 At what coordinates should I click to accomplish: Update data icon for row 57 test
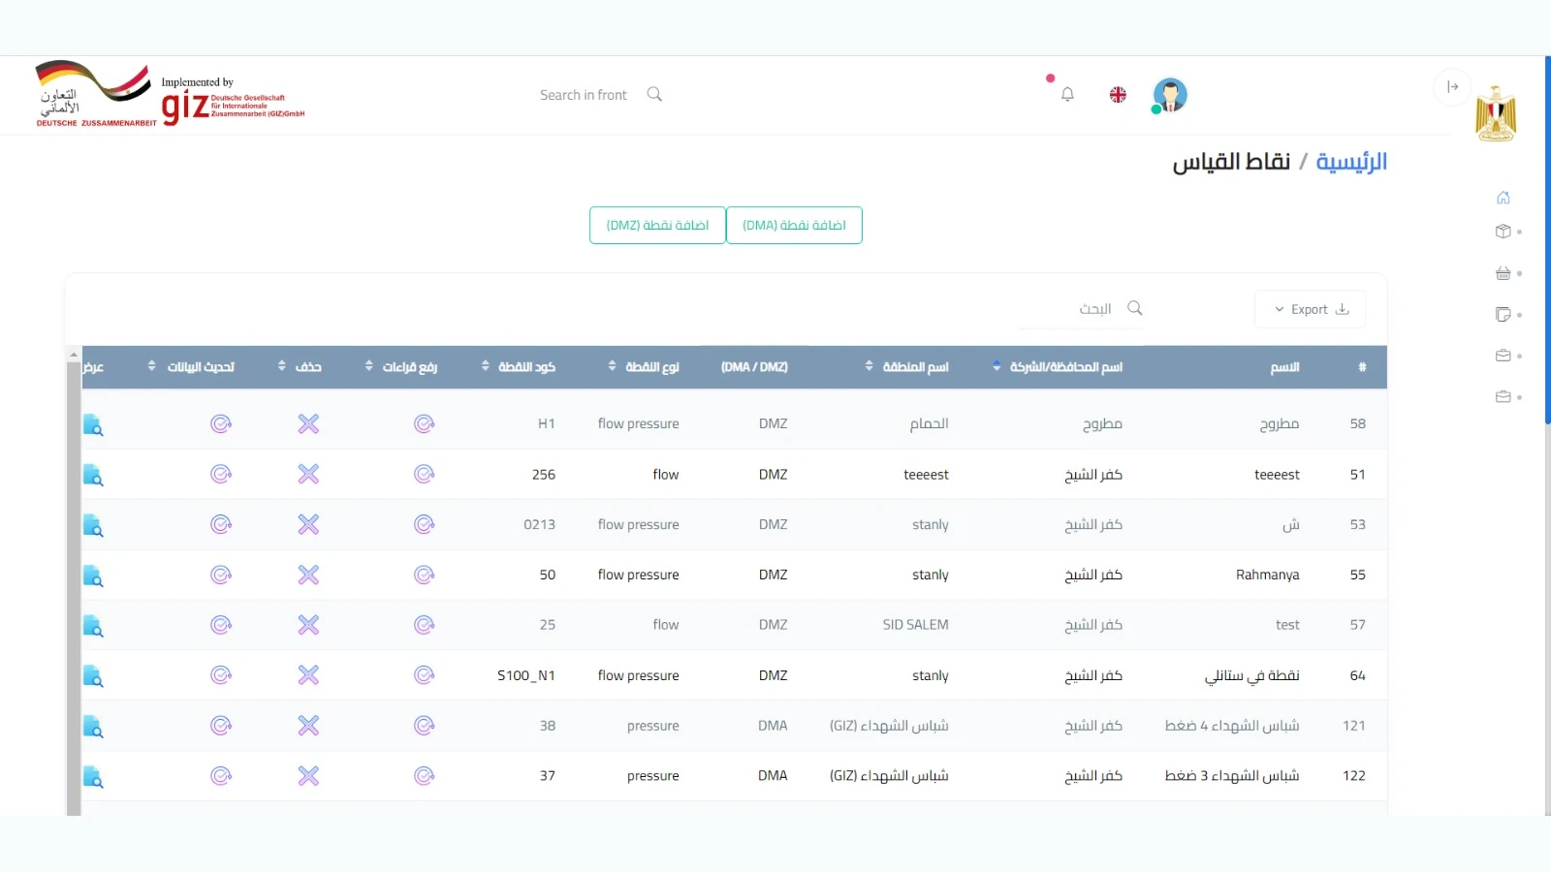221,625
